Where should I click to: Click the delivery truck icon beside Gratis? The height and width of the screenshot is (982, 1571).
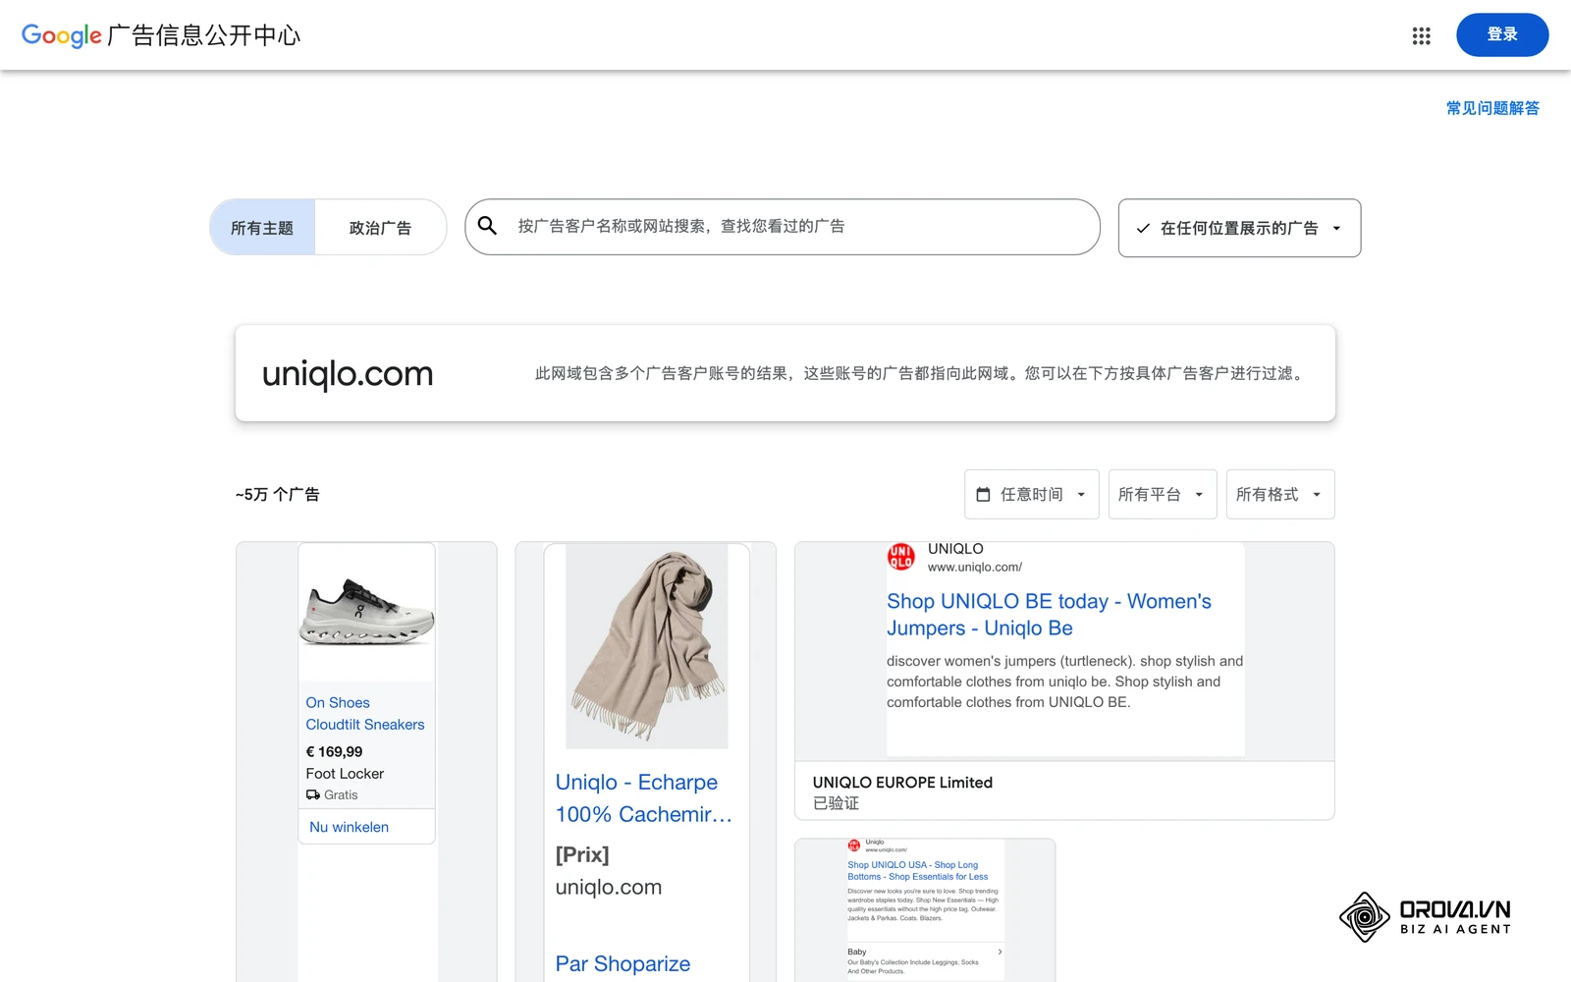click(313, 794)
